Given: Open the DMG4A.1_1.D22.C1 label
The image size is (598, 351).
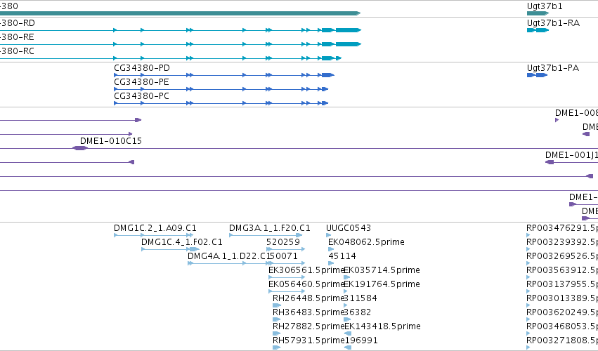Looking at the screenshot, I should pyautogui.click(x=228, y=256).
